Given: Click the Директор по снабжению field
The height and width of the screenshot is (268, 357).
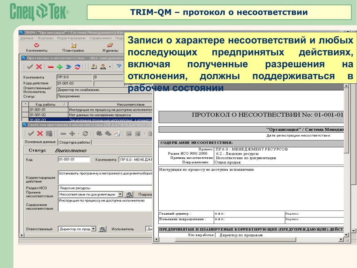Looking at the screenshot, I should (104, 90).
